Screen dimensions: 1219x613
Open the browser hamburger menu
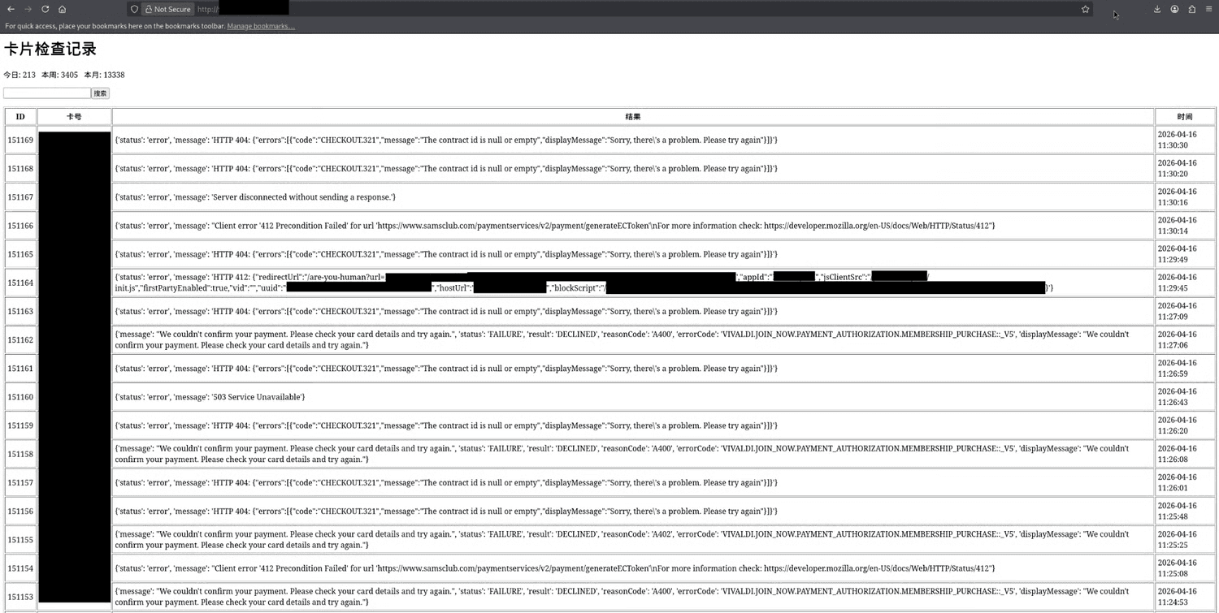1208,9
